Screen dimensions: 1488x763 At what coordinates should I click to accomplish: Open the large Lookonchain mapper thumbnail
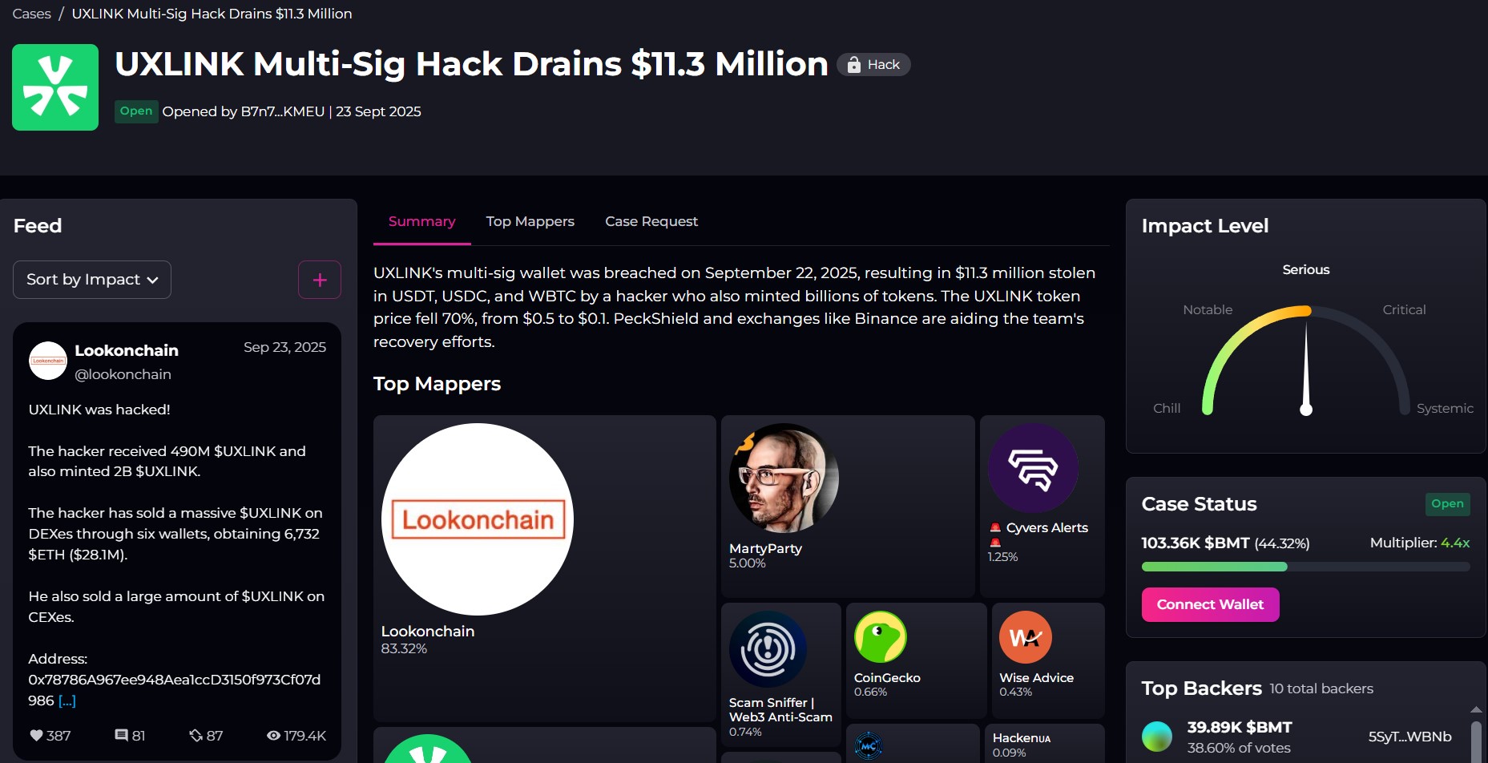pyautogui.click(x=478, y=519)
